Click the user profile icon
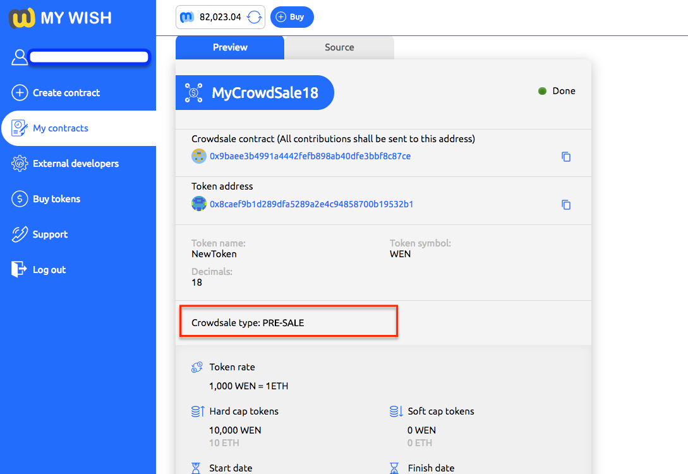 click(x=20, y=57)
